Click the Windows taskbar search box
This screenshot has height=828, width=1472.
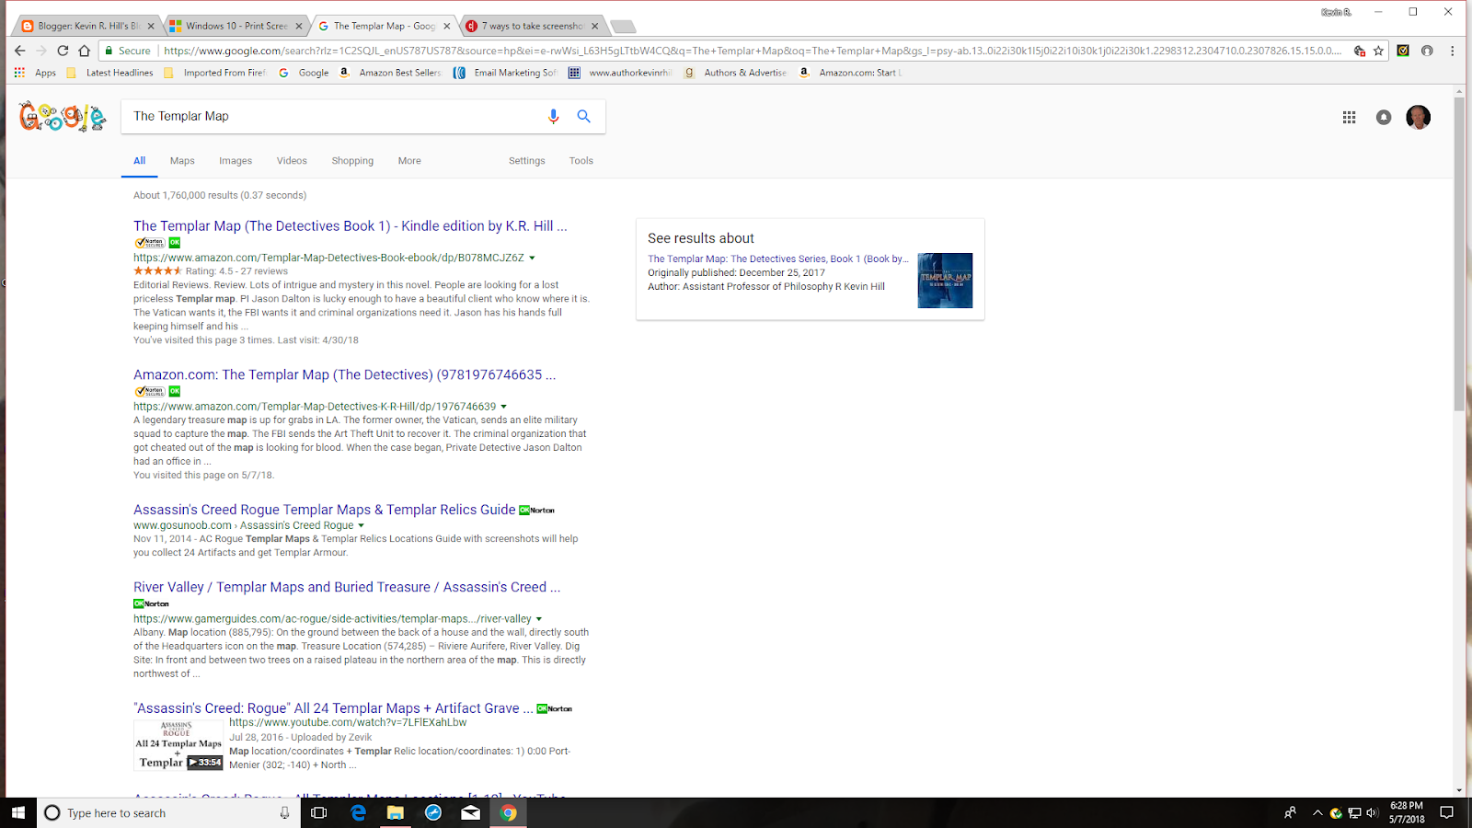(x=169, y=812)
